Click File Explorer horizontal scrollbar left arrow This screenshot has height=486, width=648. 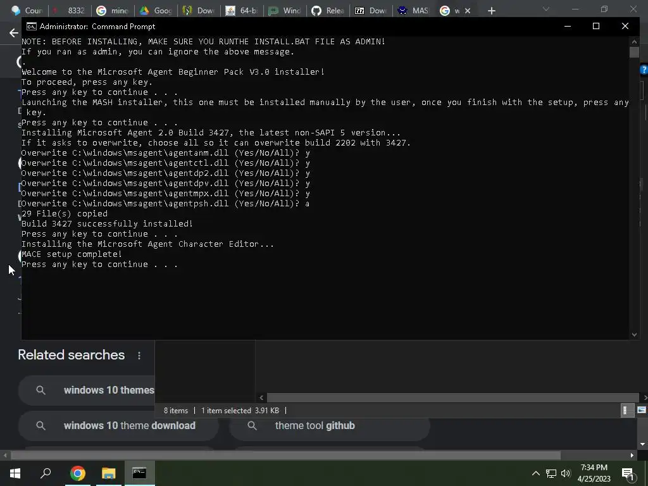[x=261, y=397]
